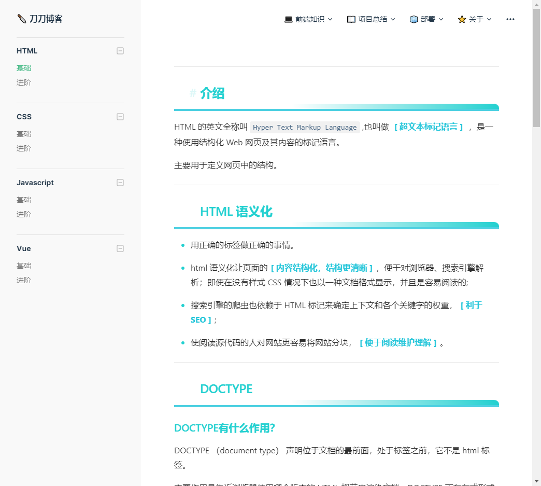This screenshot has width=541, height=486.
Task: Click the Hyper Text Markup Language code text
Action: (305, 127)
